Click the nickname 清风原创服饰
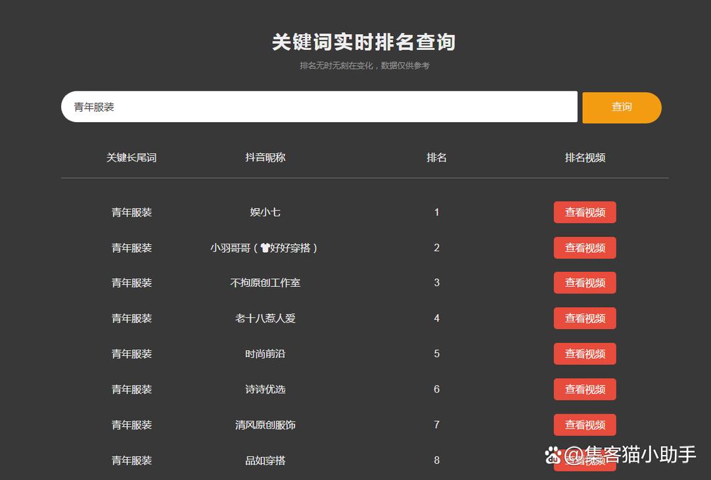The width and height of the screenshot is (711, 480). click(x=265, y=425)
